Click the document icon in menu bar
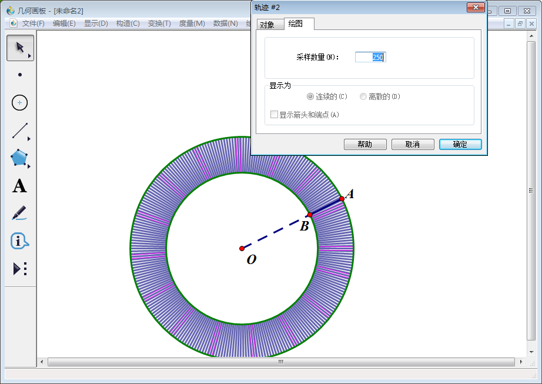This screenshot has width=542, height=384. (x=14, y=23)
